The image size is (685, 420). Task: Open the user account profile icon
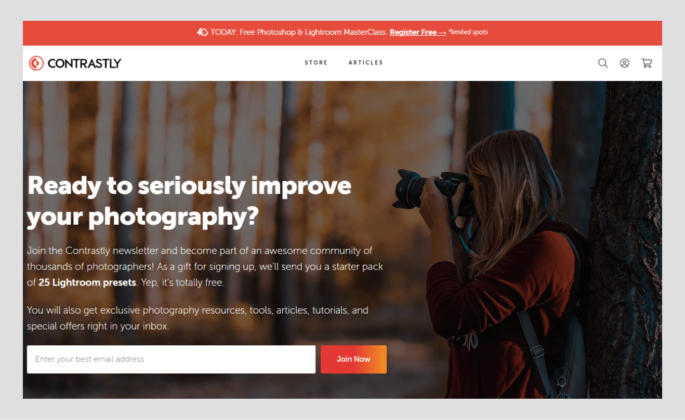(625, 63)
